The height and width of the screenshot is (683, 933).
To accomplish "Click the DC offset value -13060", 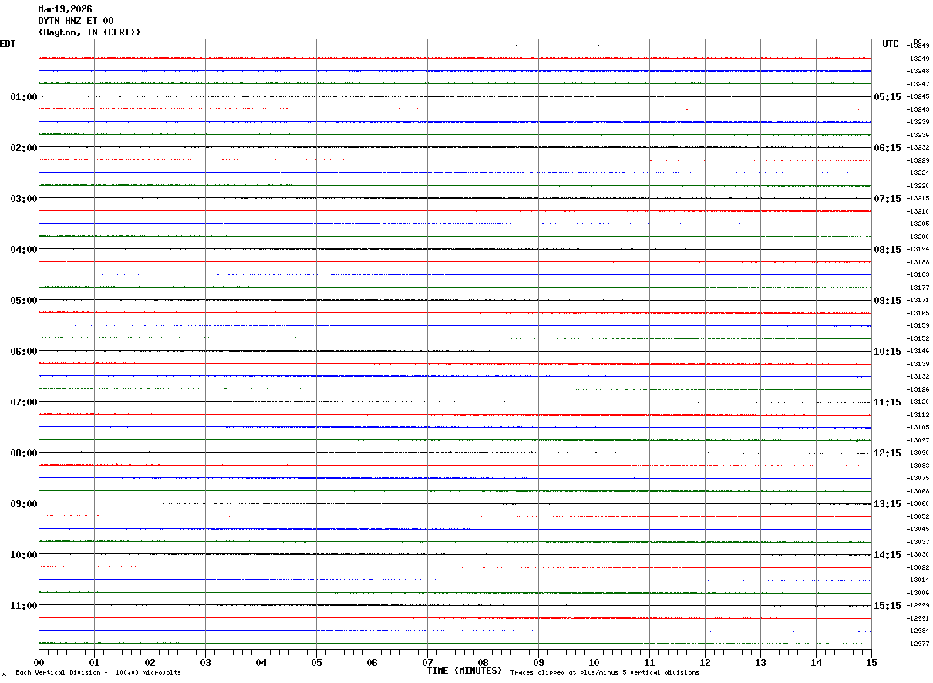I will tap(918, 503).
